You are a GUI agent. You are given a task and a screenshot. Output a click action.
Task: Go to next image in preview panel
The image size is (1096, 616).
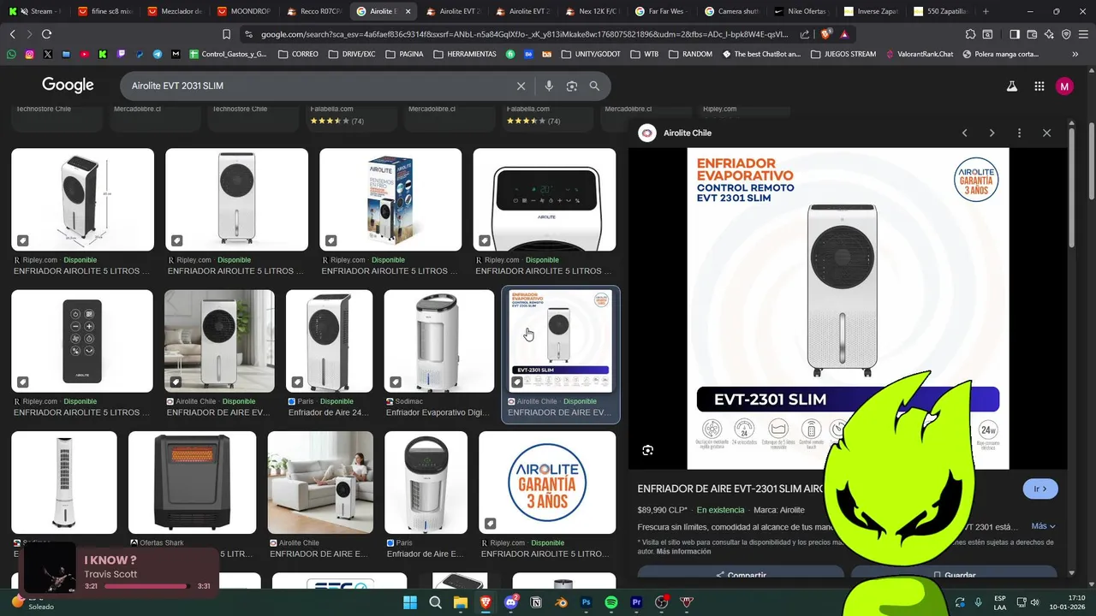992,133
